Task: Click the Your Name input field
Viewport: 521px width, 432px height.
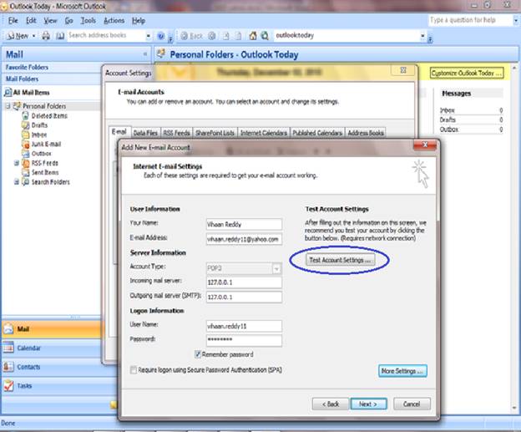Action: point(244,224)
